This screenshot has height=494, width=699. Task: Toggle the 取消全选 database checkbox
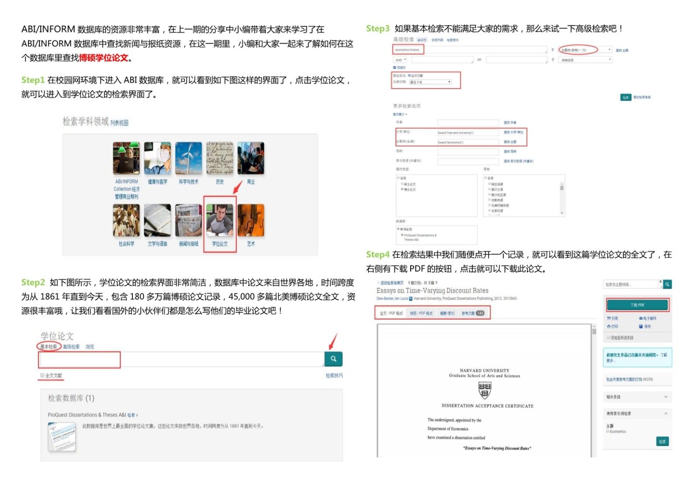click(x=398, y=228)
